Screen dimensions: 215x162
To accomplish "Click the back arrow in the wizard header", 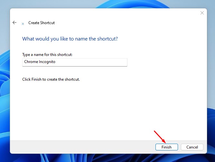I will 14,23.
